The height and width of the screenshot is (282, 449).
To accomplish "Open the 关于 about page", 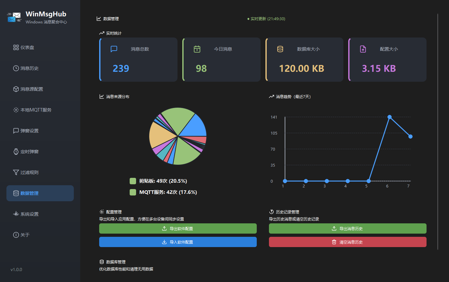I will (25, 235).
